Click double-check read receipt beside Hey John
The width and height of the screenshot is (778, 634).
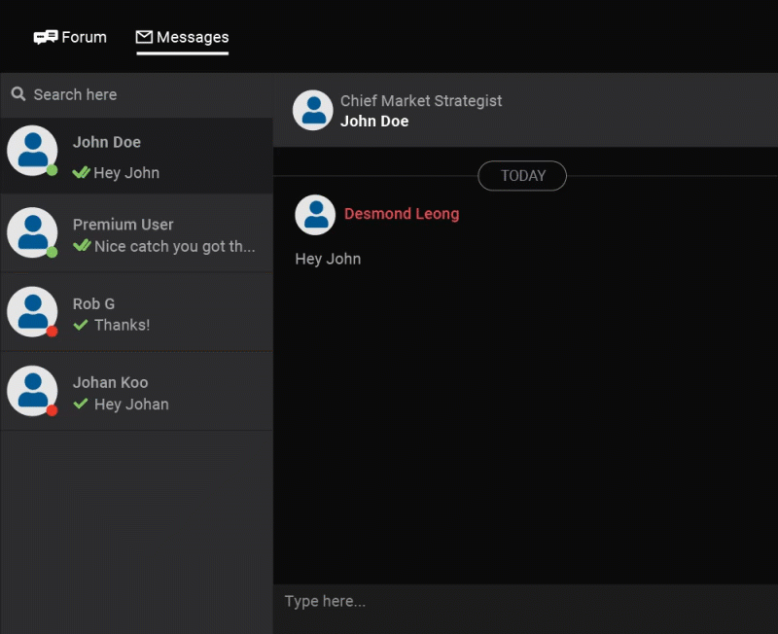(x=82, y=172)
